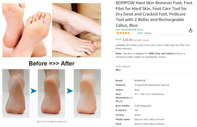Click the cracked heel before photo
Image resolution: width=197 pixels, height=127 pixels.
(16, 93)
